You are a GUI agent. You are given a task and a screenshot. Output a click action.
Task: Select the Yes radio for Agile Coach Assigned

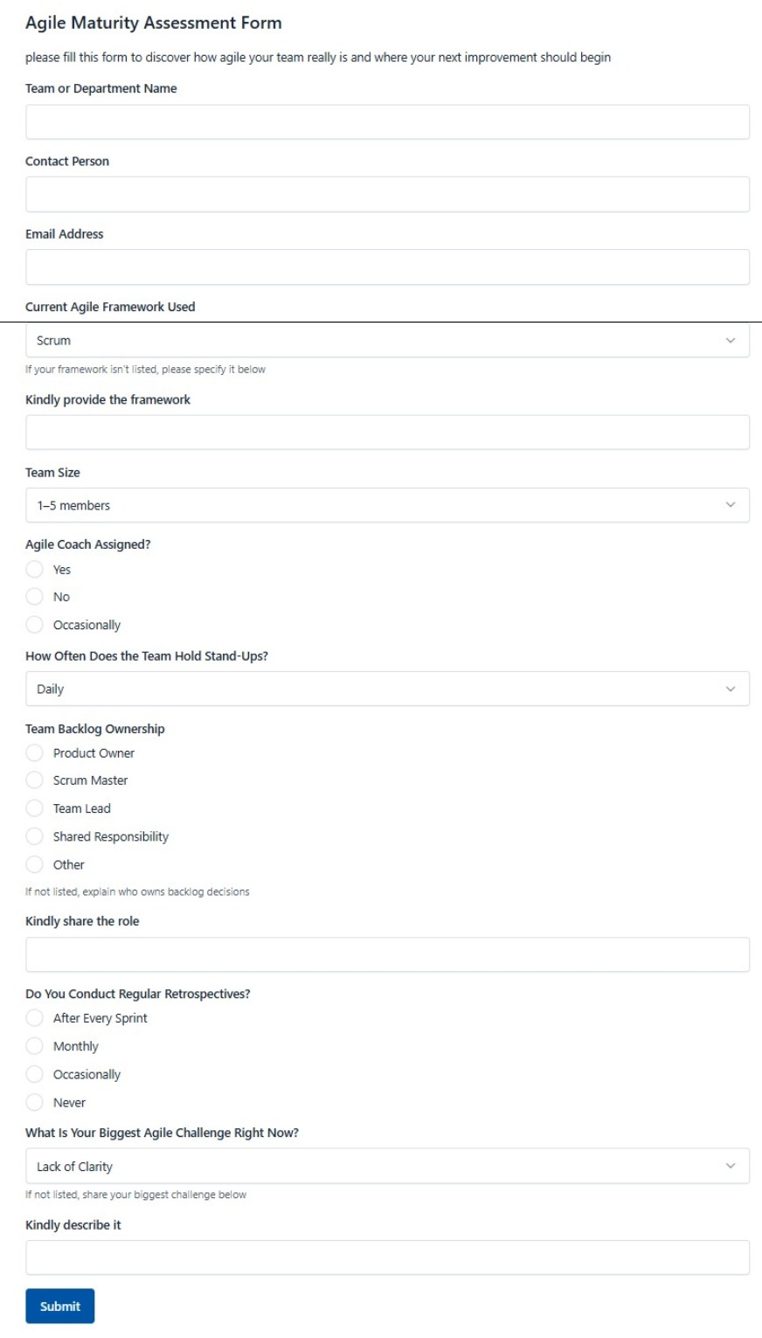coord(35,569)
